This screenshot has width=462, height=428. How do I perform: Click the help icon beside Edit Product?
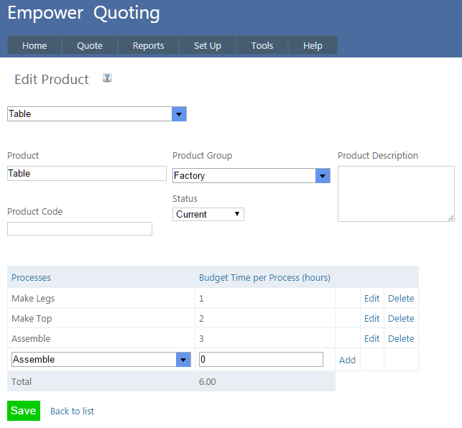(107, 78)
